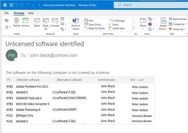Click 'V:\software\Virtul CDROM\' path cell
The width and height of the screenshot is (188, 133).
click(70, 98)
